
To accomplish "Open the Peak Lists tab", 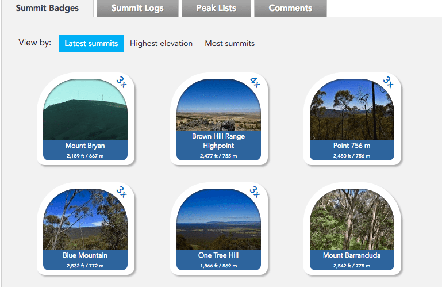I will [216, 8].
